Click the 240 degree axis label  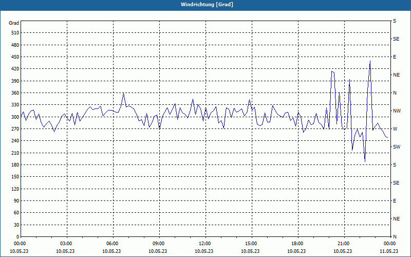point(15,141)
